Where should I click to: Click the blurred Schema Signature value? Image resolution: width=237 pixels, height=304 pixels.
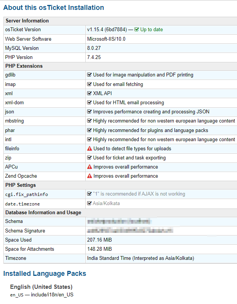click(130, 231)
